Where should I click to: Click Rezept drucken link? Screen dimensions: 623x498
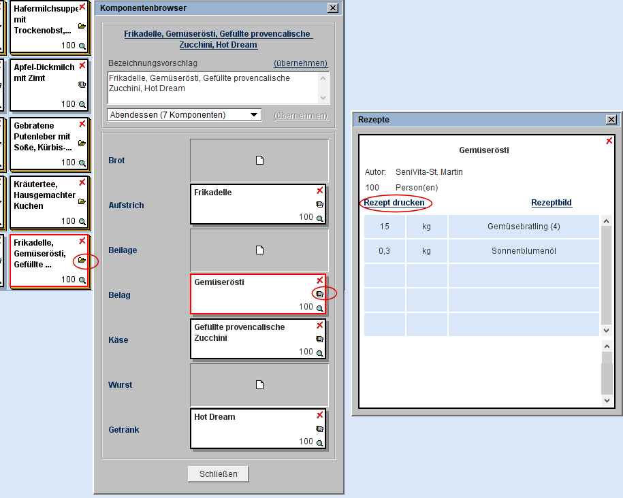394,203
